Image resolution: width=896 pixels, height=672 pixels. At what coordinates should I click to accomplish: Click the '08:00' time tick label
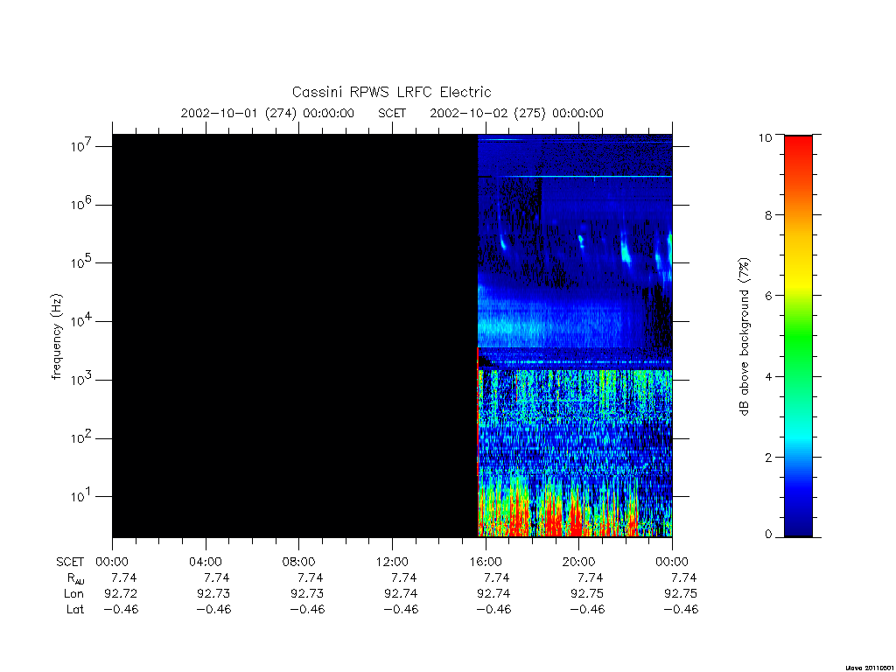[x=298, y=562]
